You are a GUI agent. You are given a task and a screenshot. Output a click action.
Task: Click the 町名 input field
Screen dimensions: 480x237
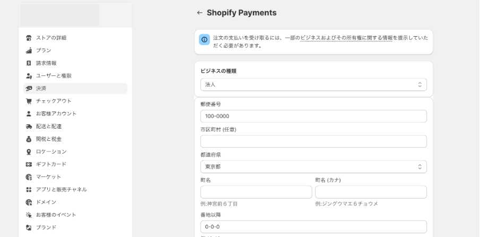point(256,192)
